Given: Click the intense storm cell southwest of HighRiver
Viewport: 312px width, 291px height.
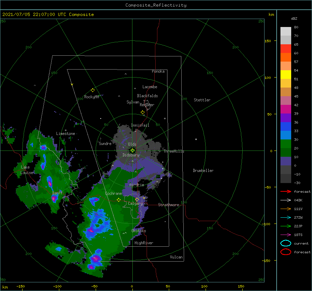Looking at the screenshot, I should (96, 258).
